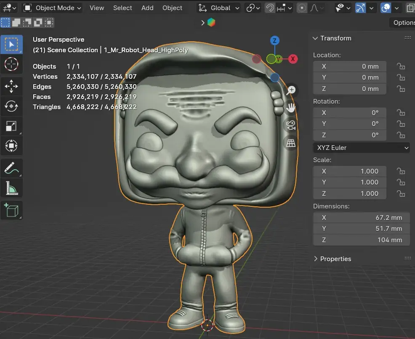This screenshot has height=339, width=415.
Task: Click the scene collection color icon
Action: [x=211, y=22]
